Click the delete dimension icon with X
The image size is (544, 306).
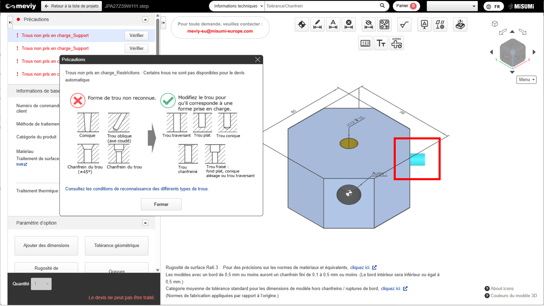coord(348,24)
